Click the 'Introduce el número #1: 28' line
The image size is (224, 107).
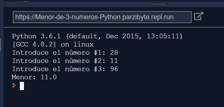click(x=65, y=53)
